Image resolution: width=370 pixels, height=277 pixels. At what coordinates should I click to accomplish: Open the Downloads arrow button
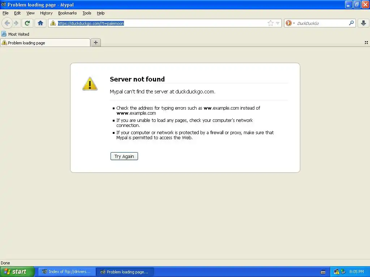pos(363,23)
